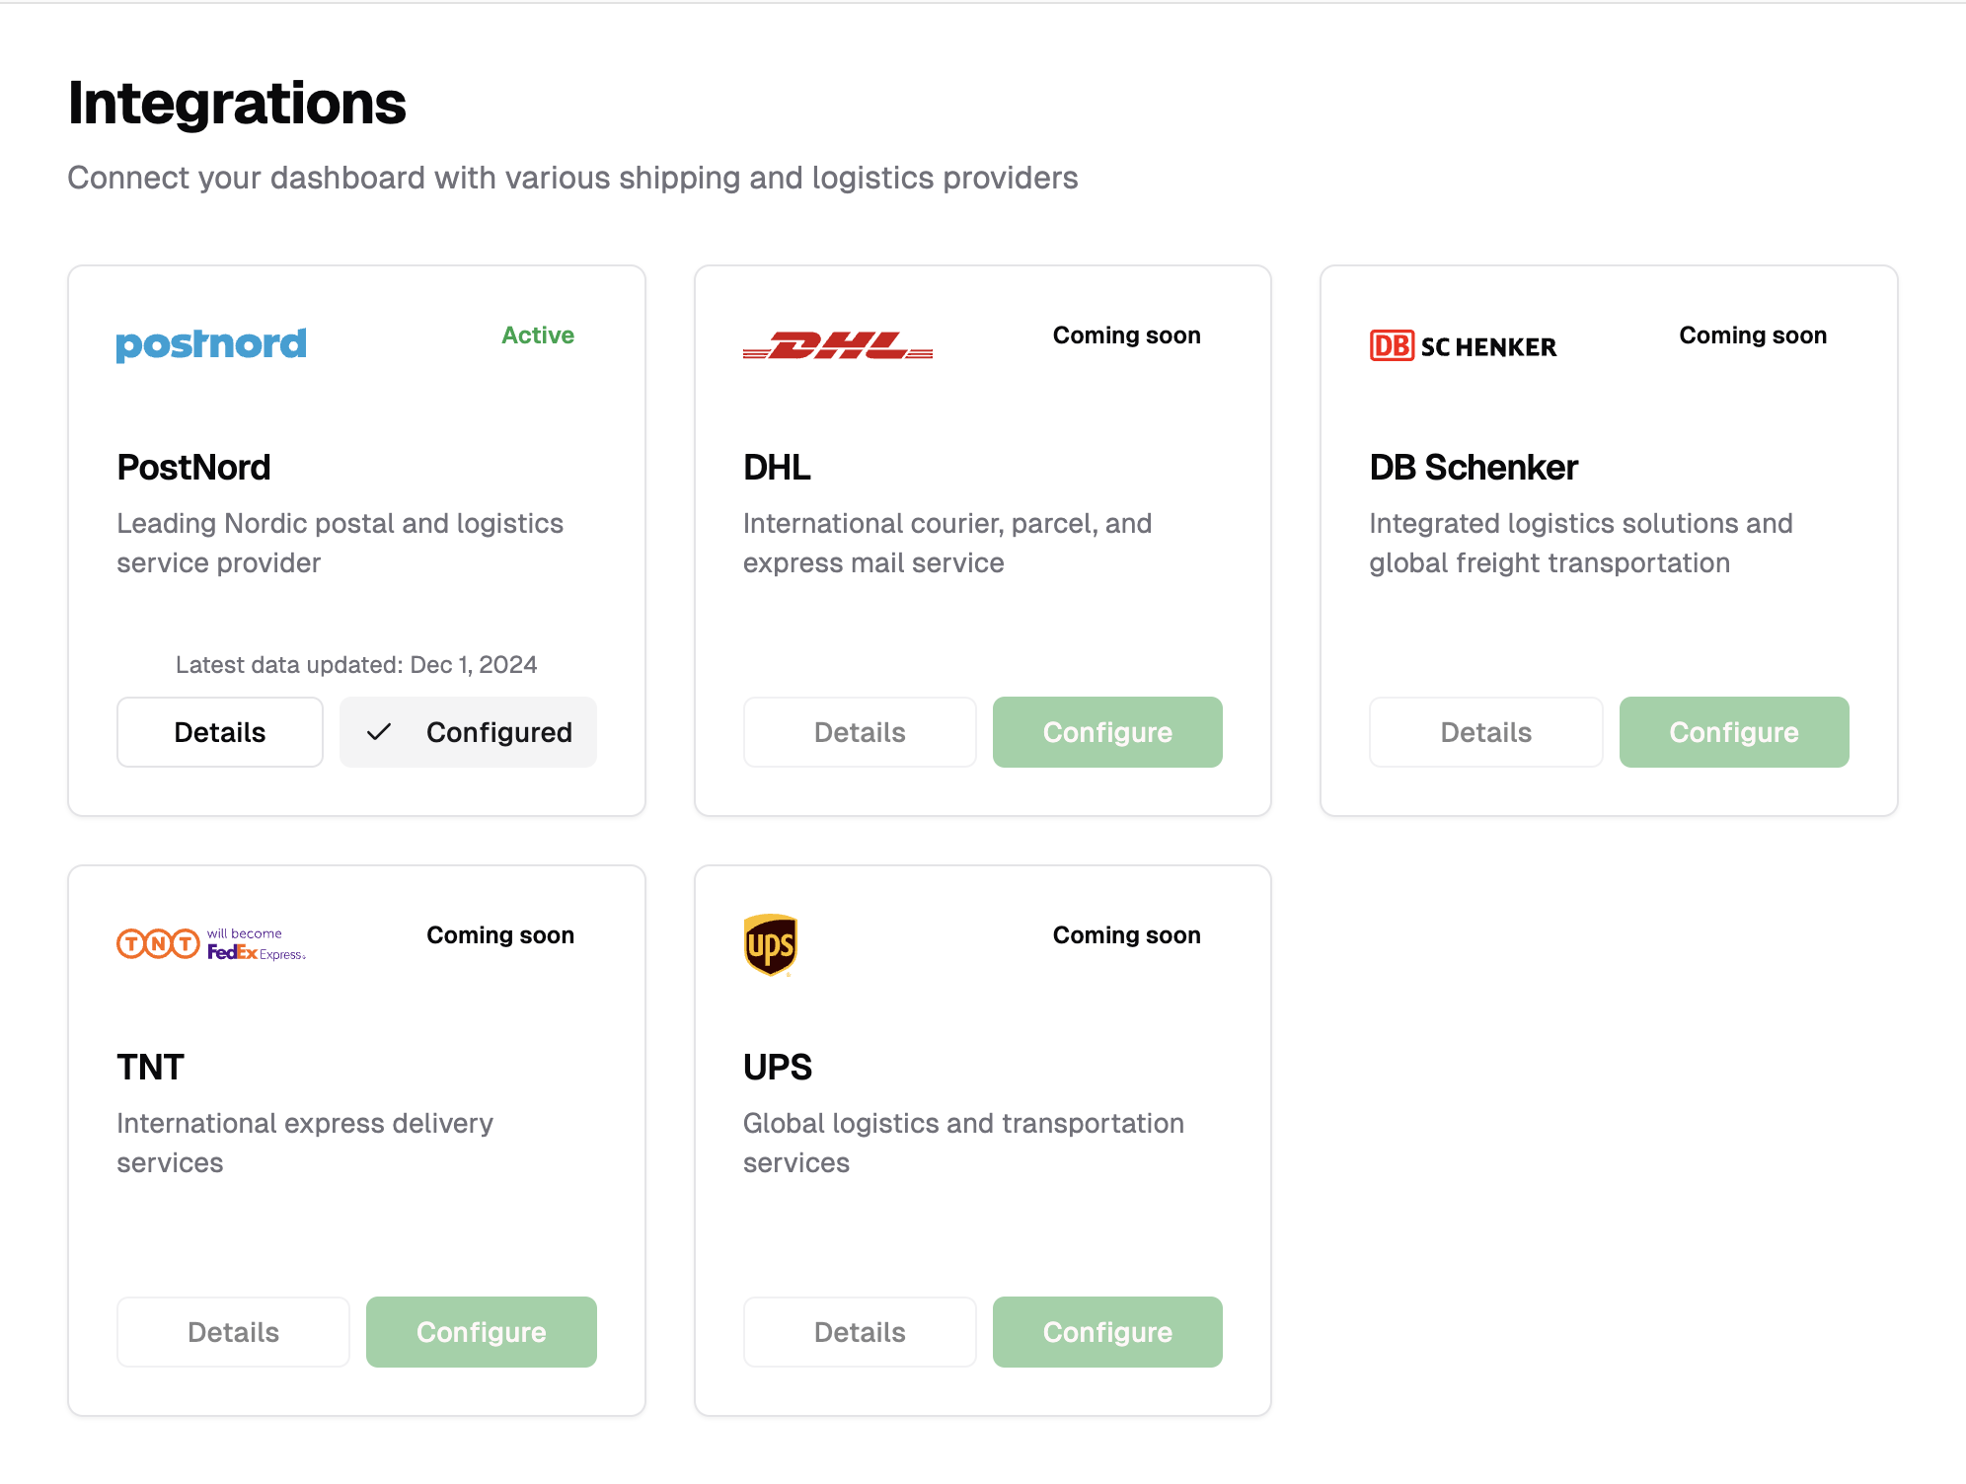
Task: Click the Coming soon label on DHL
Action: point(1125,334)
